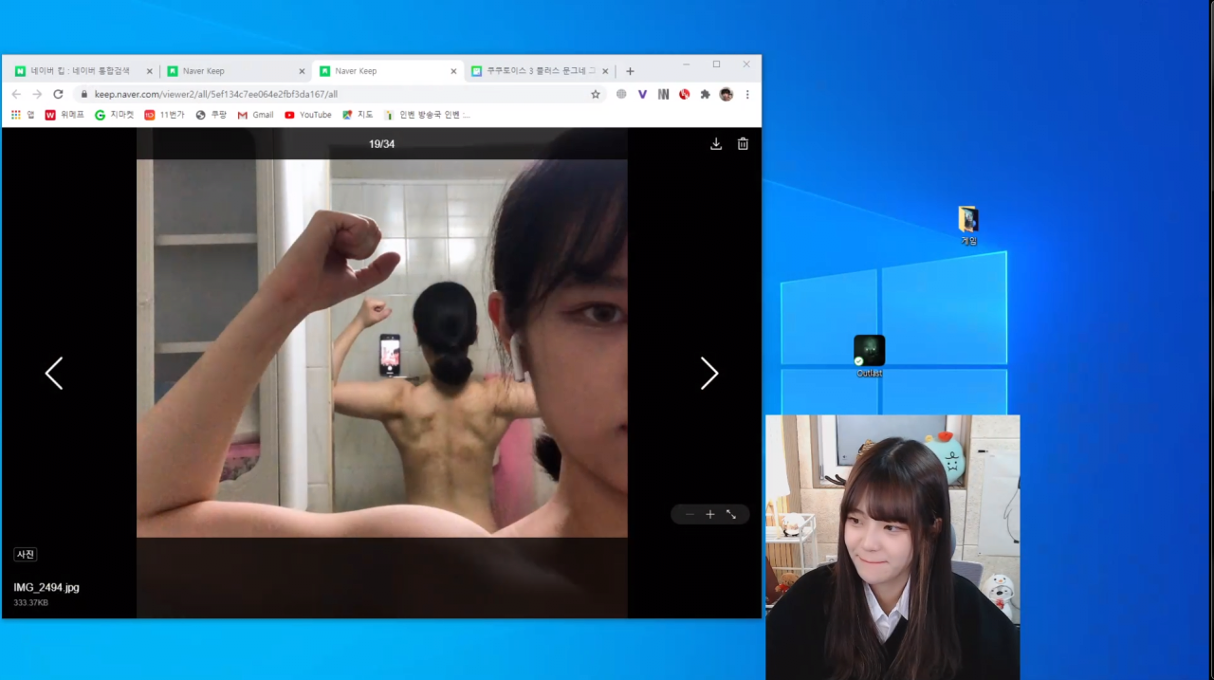Bookmark this page with the star icon

[596, 94]
